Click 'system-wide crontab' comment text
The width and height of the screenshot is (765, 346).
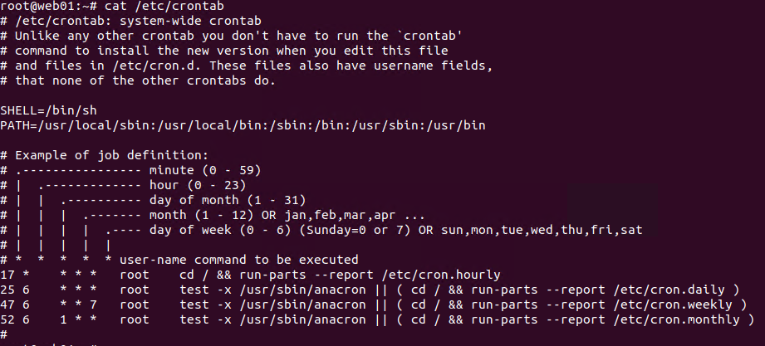click(190, 21)
